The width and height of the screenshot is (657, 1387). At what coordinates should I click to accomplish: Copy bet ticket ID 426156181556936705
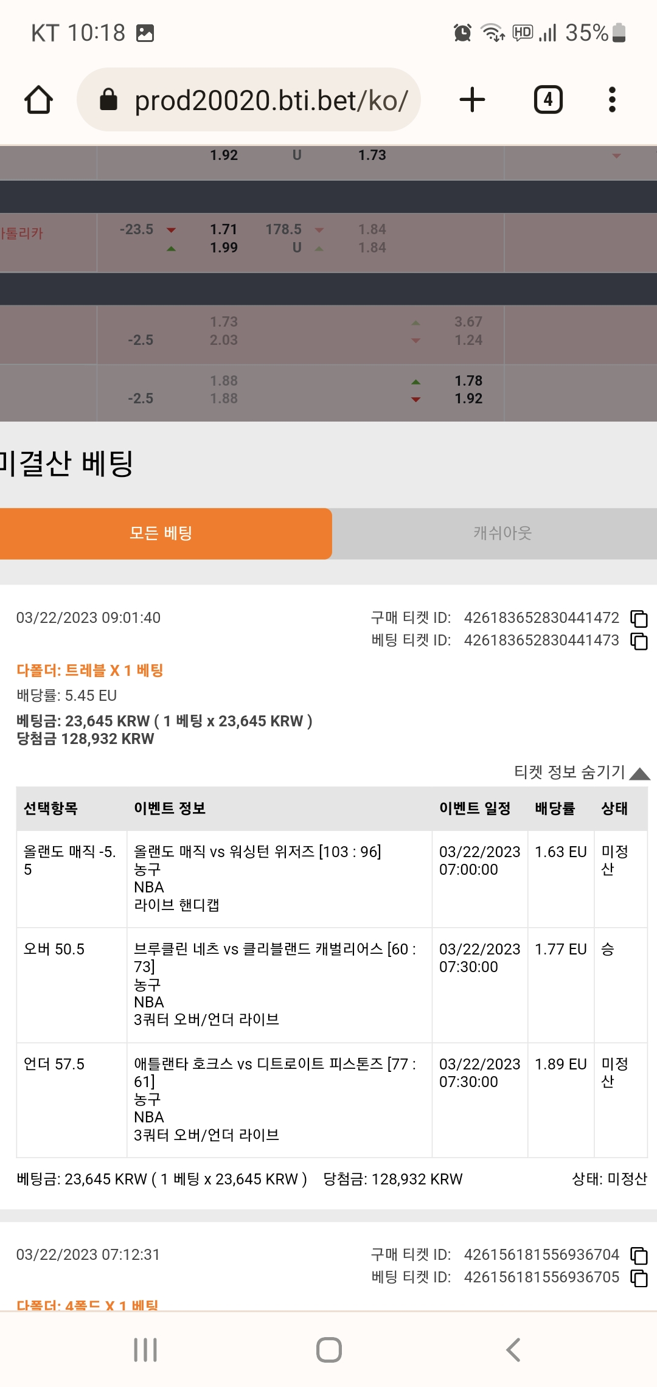[x=639, y=1278]
